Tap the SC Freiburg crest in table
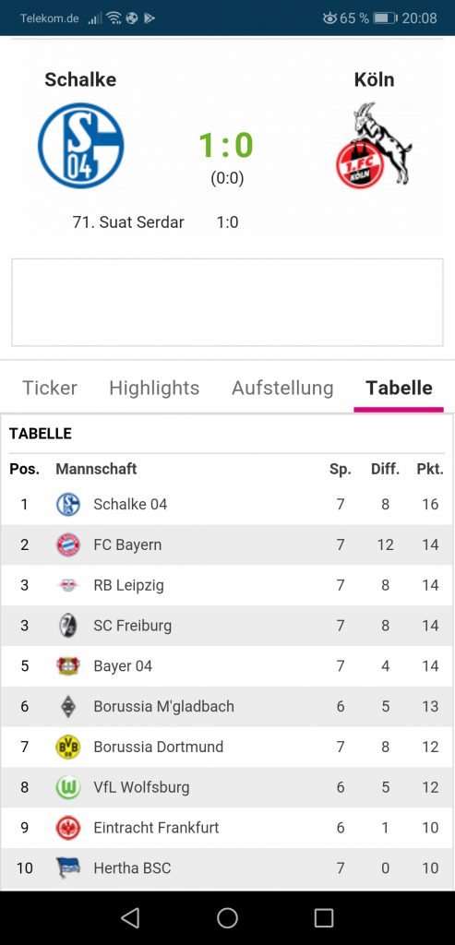Image resolution: width=455 pixels, height=945 pixels. click(67, 626)
